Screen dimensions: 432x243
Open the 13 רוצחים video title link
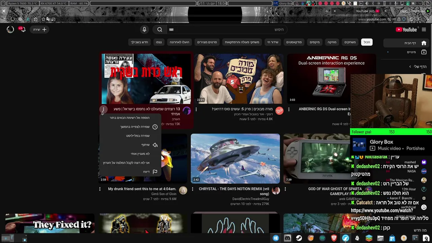coord(147,111)
